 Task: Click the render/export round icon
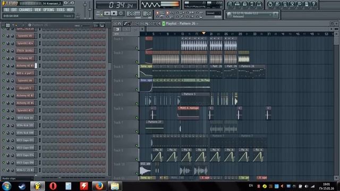coord(285,4)
